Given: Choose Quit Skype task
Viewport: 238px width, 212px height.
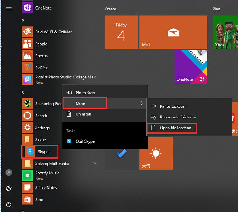Looking at the screenshot, I should click(105, 141).
